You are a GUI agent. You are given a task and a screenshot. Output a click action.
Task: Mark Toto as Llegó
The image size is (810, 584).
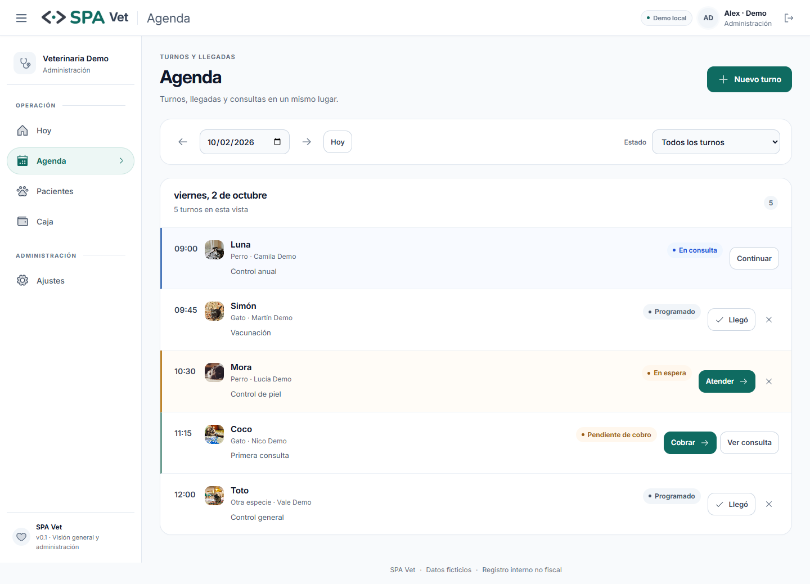(731, 504)
